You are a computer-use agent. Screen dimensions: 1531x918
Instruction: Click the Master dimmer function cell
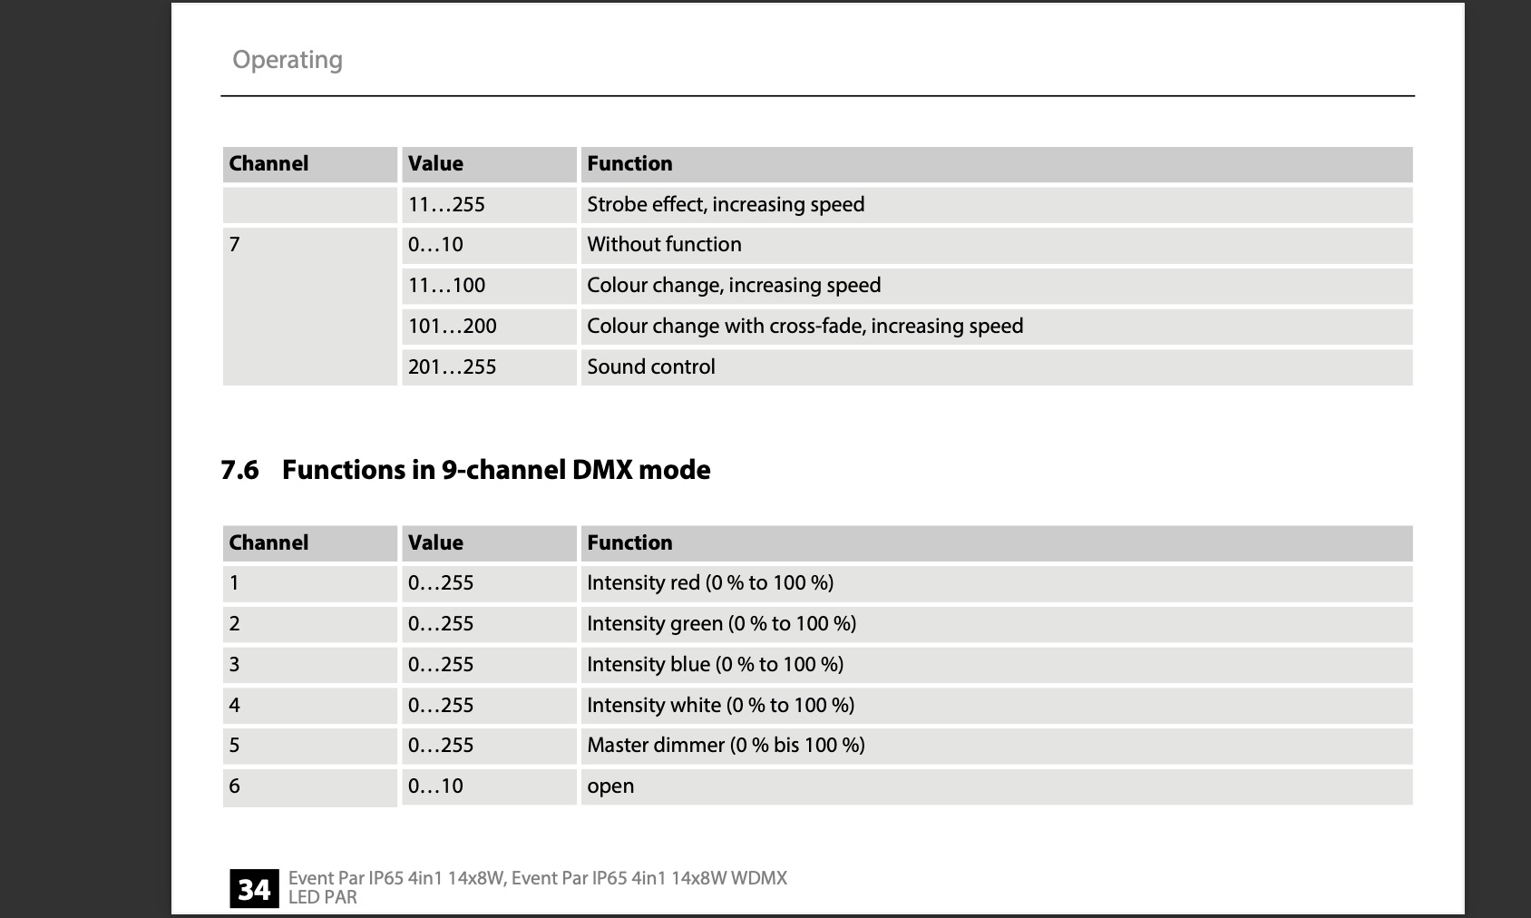point(997,746)
